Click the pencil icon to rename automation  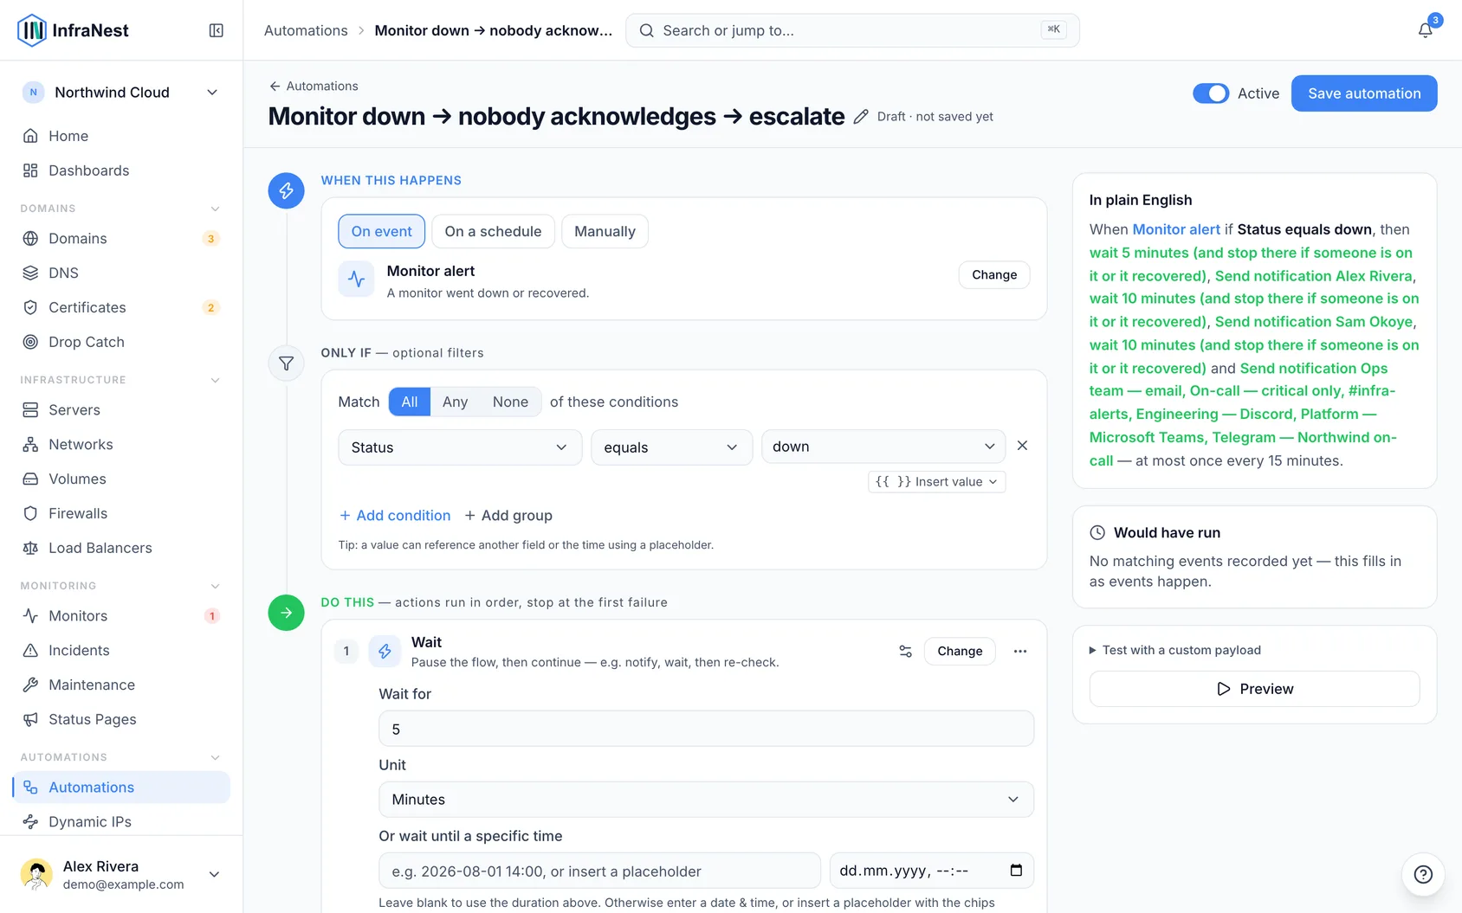(x=860, y=117)
